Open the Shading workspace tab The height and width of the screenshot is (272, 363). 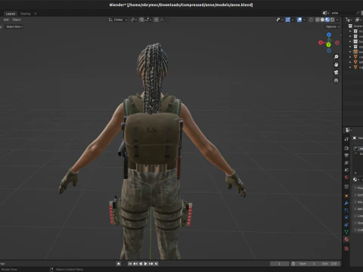tap(25, 14)
